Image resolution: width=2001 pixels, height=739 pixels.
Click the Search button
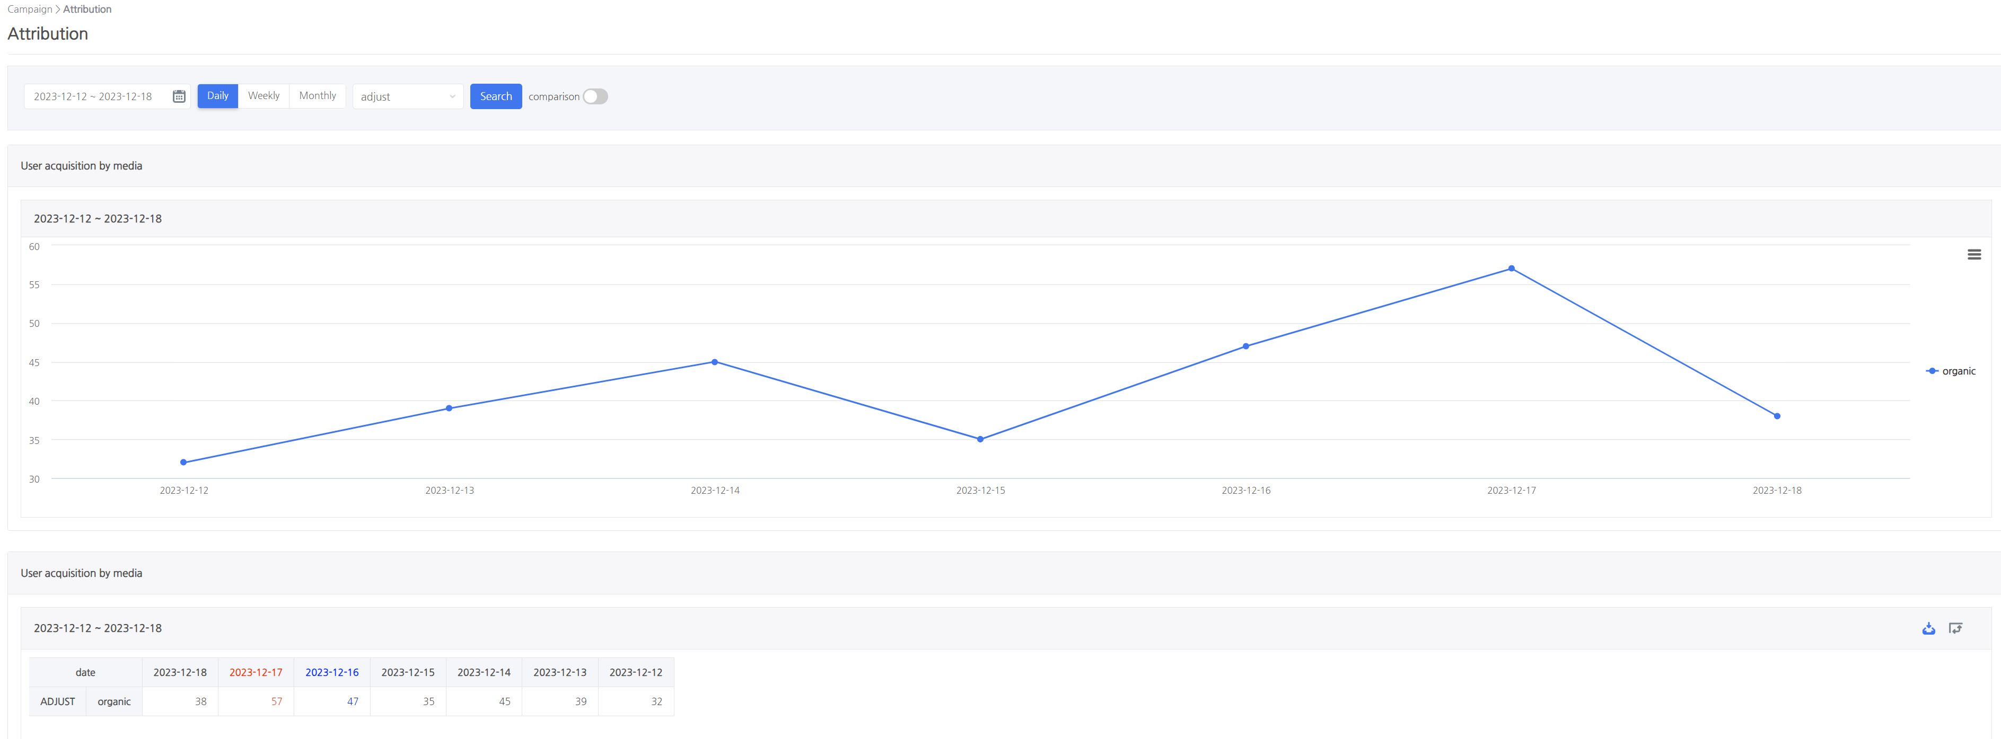point(496,96)
